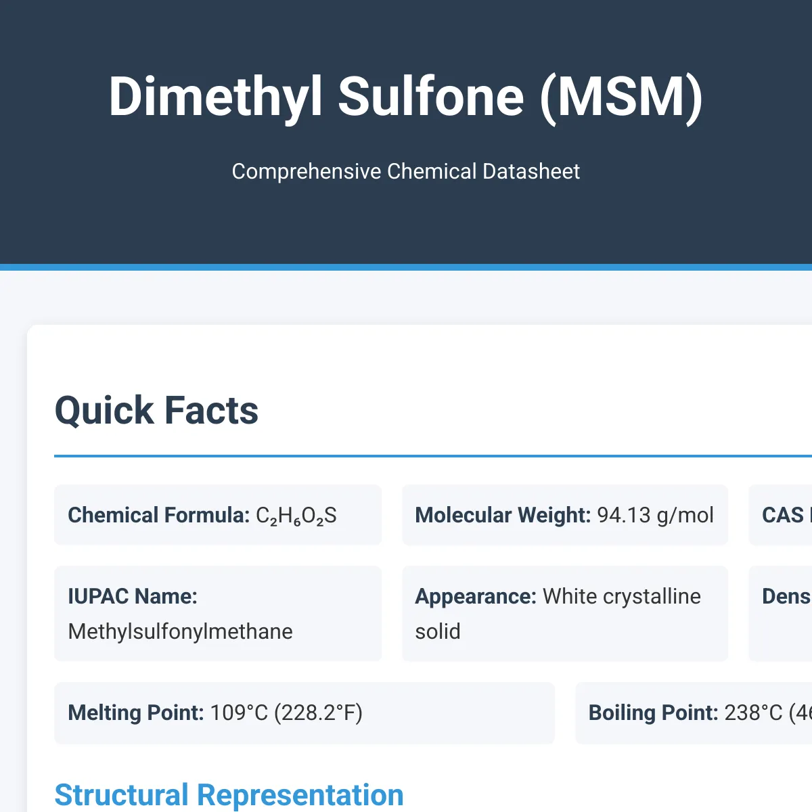812x812 pixels.
Task: Click the White crystalline solid text
Action: tap(558, 614)
